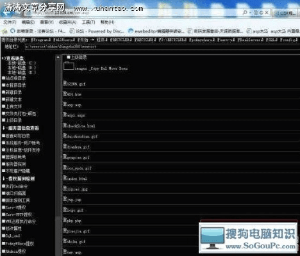Open PcAnyWhere提权 in sidebar
300x256 pixels.
tap(18, 243)
